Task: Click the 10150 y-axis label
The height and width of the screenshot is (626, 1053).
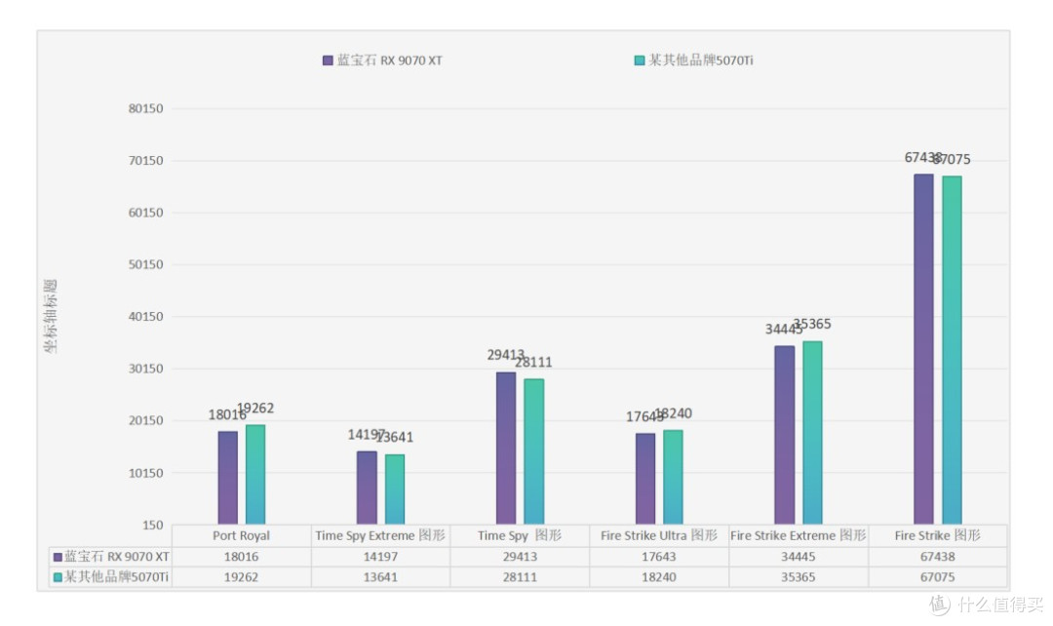Action: coord(145,473)
